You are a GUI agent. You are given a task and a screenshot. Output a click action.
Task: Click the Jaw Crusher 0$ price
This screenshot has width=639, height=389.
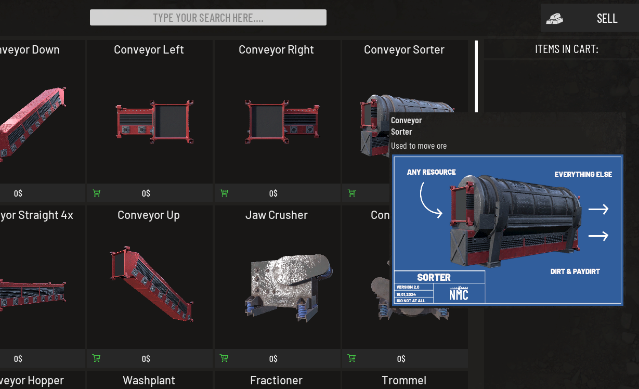273,359
